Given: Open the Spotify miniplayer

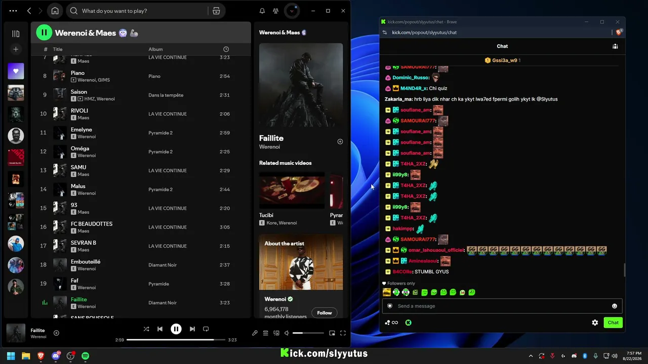Looking at the screenshot, I should pos(332,333).
